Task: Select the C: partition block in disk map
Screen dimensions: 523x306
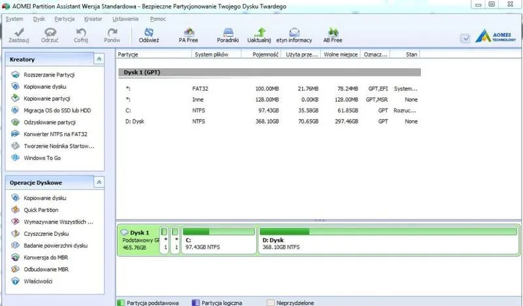Action: click(219, 240)
